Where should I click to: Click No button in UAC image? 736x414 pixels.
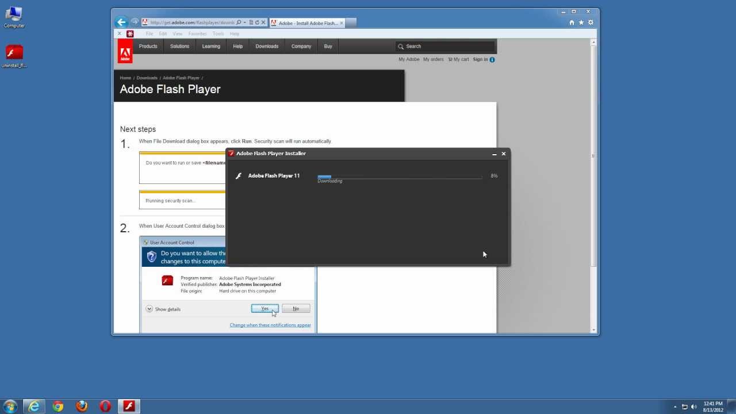click(x=296, y=309)
